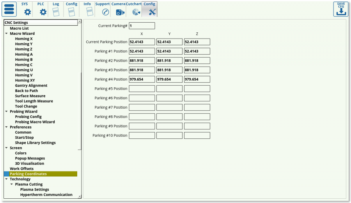This screenshot has height=203, width=351.
Task: Click the tree scrollbar up arrow
Action: point(80,21)
